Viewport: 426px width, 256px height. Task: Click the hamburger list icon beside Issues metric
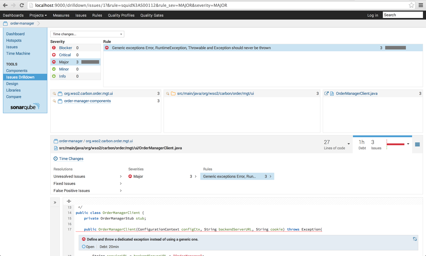pos(417,144)
